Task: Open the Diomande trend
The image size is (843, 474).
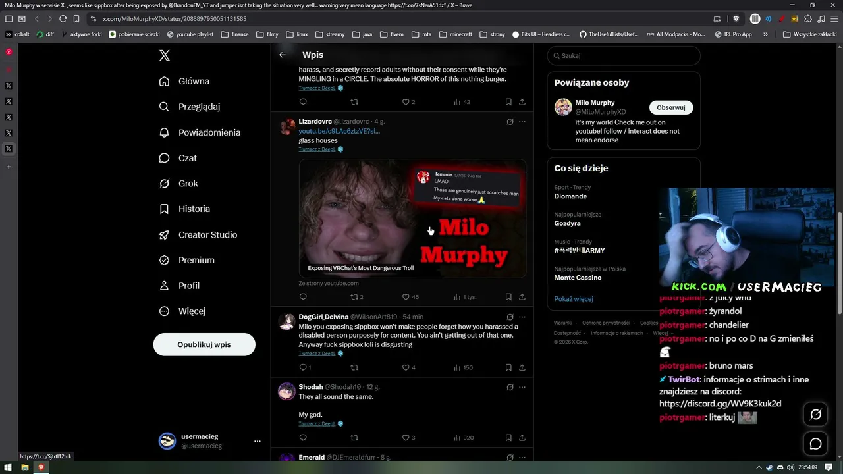Action: tap(570, 196)
